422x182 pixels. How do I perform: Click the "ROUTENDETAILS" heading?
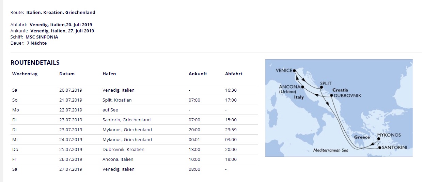[x=35, y=63]
